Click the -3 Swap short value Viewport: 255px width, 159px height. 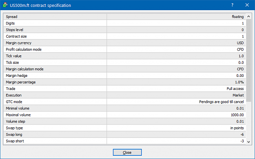pos(242,141)
